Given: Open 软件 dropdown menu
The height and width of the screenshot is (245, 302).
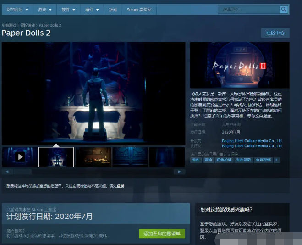Looking at the screenshot, I should [68, 10].
